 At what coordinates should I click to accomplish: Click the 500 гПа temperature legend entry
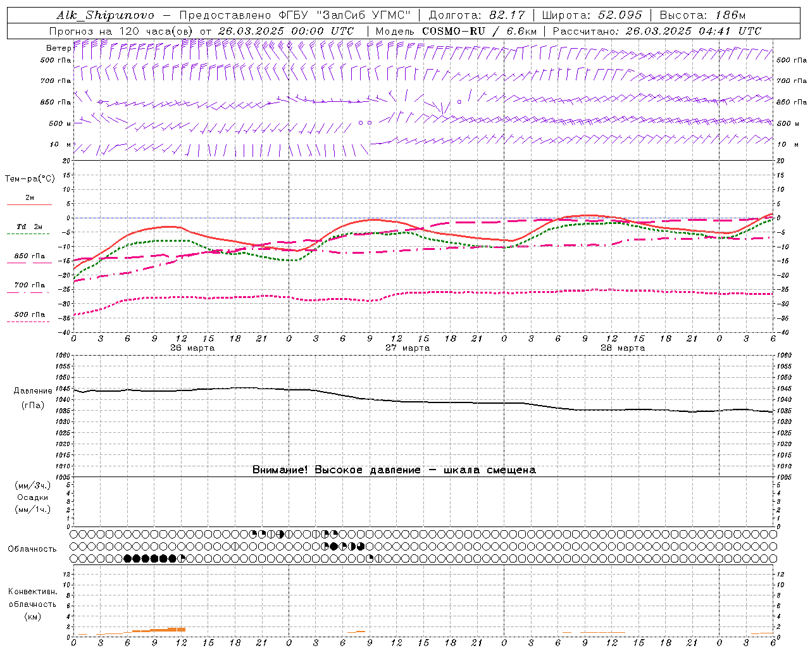point(29,315)
